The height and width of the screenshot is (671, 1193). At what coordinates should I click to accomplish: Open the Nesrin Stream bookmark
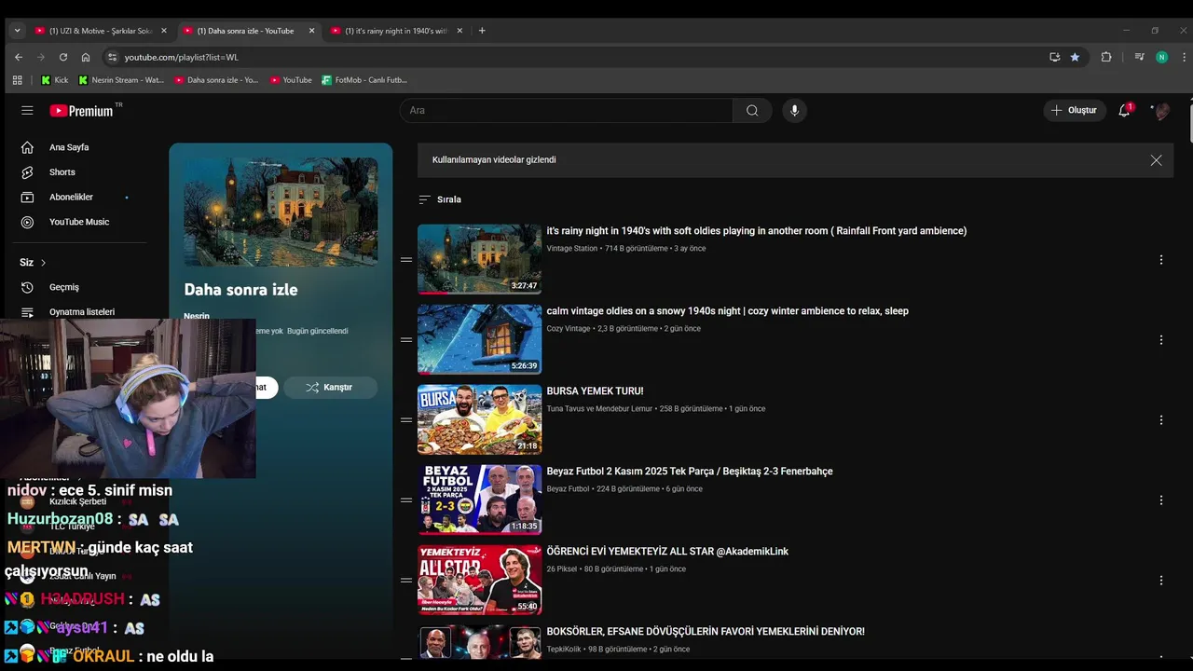(121, 80)
